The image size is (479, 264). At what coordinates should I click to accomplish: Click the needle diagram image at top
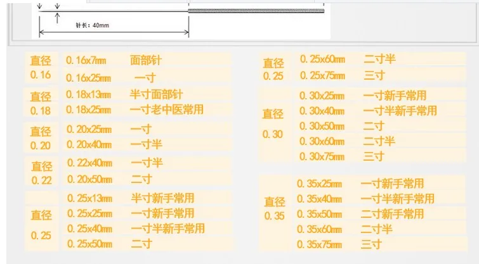(181, 20)
